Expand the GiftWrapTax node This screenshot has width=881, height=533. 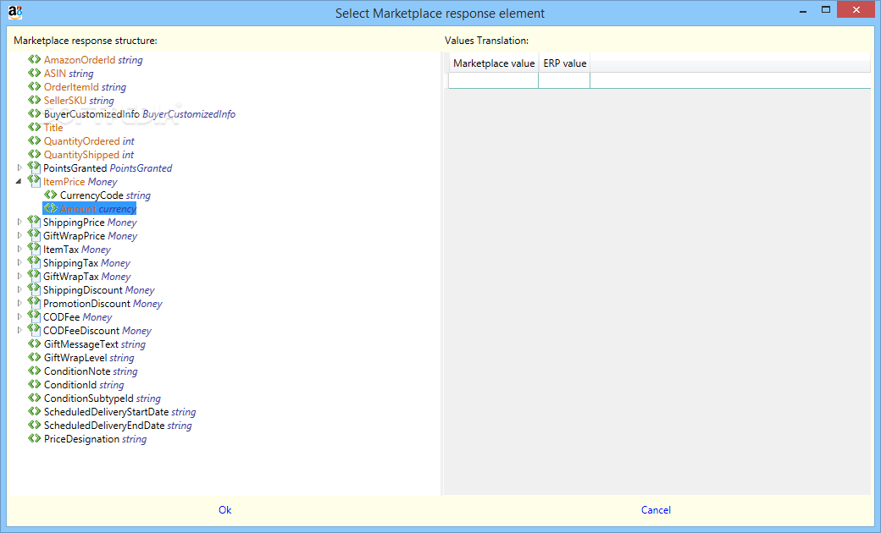(x=19, y=276)
